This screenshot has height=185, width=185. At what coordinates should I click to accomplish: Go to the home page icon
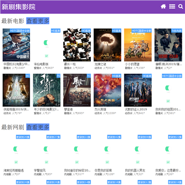pos(163,7)
